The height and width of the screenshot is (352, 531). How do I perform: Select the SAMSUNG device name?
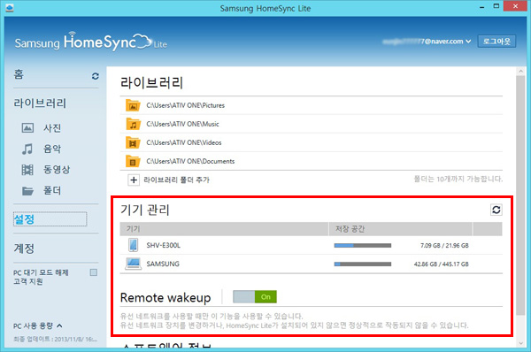tap(163, 264)
